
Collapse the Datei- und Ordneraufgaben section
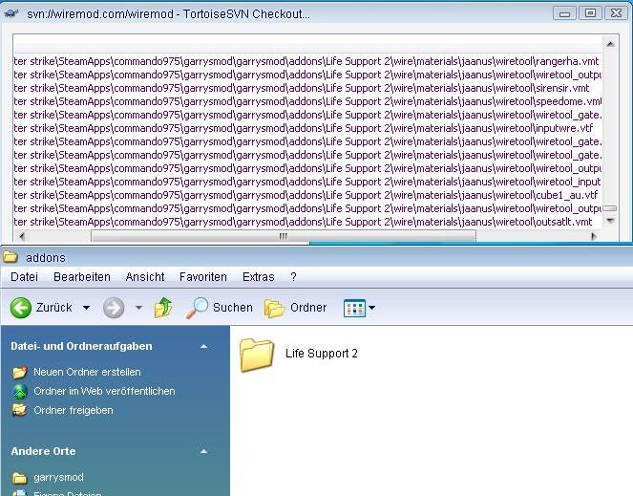tap(203, 346)
